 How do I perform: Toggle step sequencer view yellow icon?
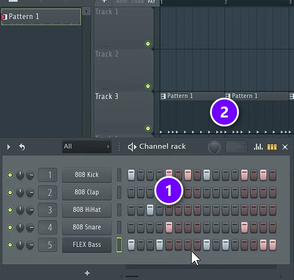[x=272, y=147]
